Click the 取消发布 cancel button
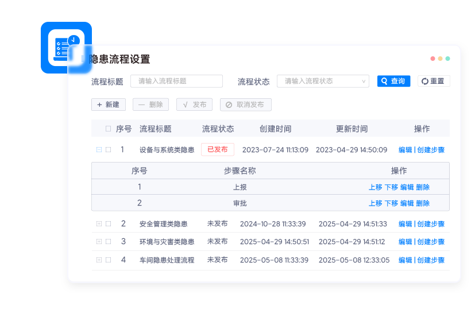This screenshot has width=475, height=313. click(245, 105)
